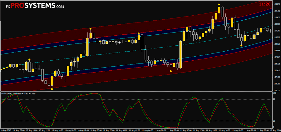This screenshot has width=281, height=132.
Task: Select the tall yellow candle at 11 Aug 08:00
Action: pyautogui.click(x=180, y=55)
